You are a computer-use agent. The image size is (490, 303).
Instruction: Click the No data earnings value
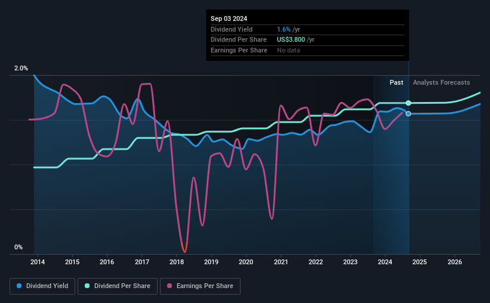coord(288,50)
